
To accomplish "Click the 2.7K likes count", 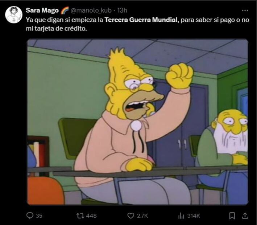I will point(142,216).
